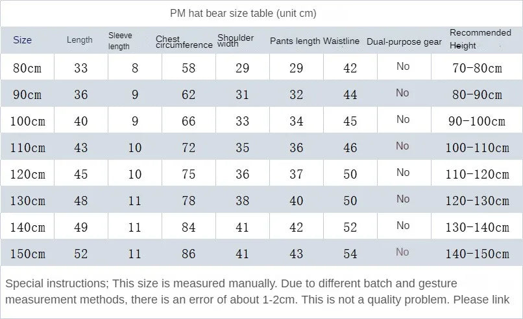Viewport: 523px width, 319px height.
Task: Select the Waistline column header
Action: pos(341,41)
